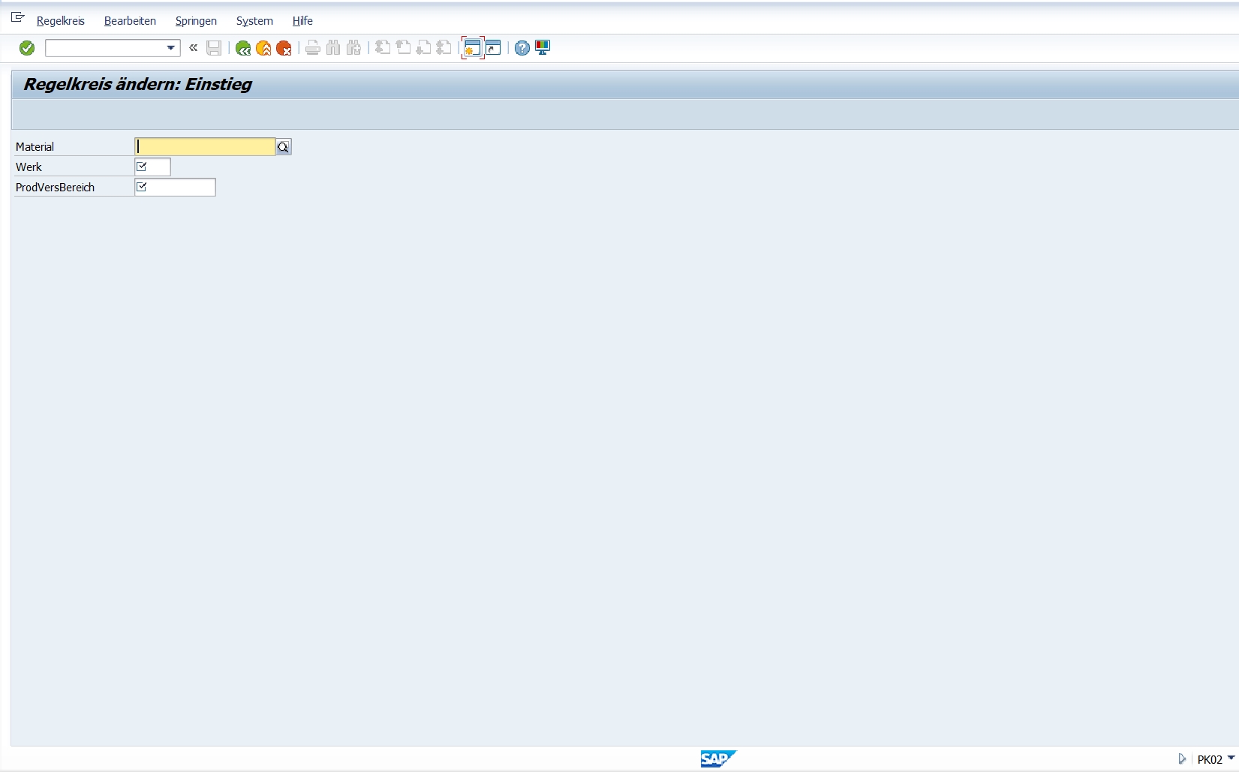Click the Next page icon
This screenshot has height=772, width=1239.
(x=423, y=48)
